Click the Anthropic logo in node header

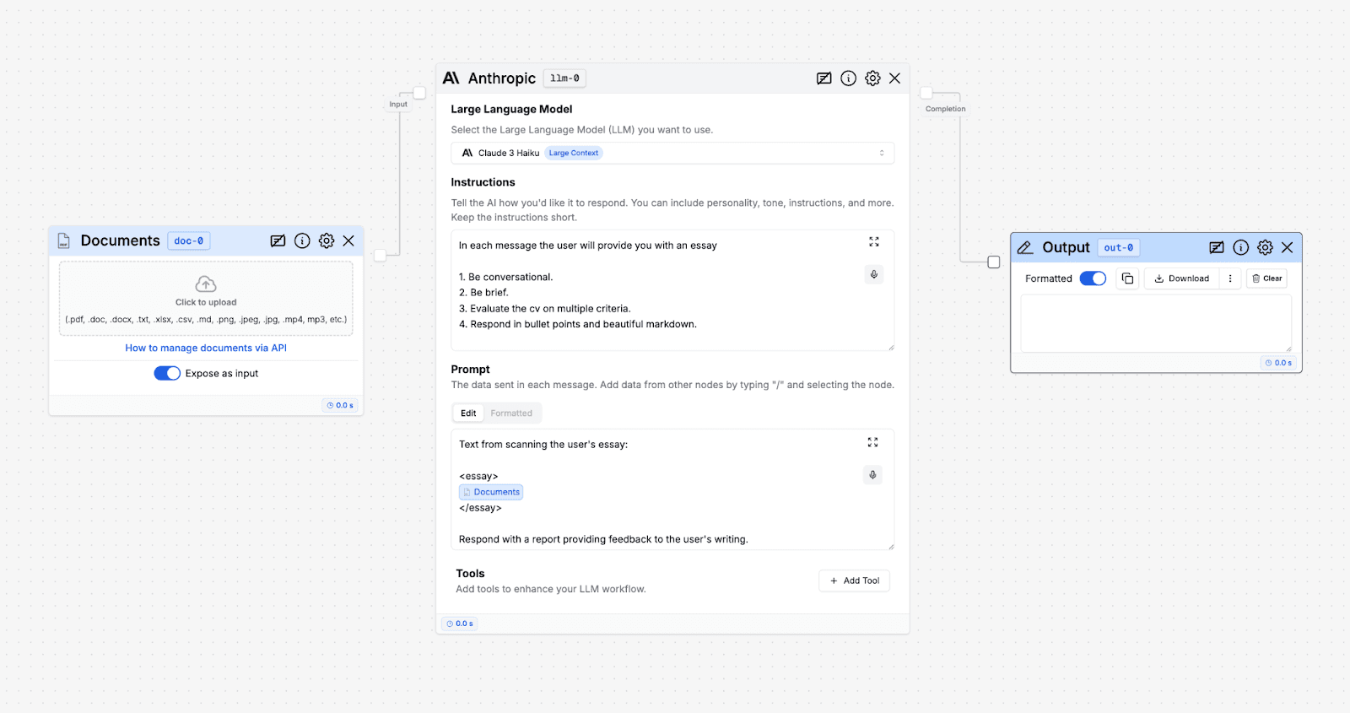coord(451,78)
